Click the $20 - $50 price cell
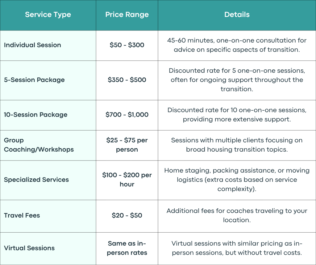316x265 pixels. tap(127, 215)
